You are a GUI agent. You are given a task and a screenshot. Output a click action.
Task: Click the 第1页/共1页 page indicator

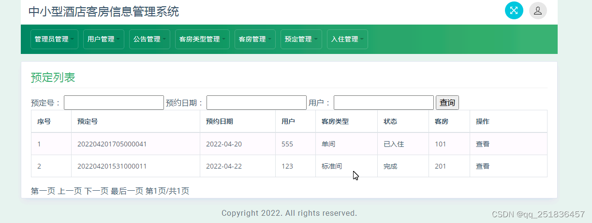(x=167, y=191)
